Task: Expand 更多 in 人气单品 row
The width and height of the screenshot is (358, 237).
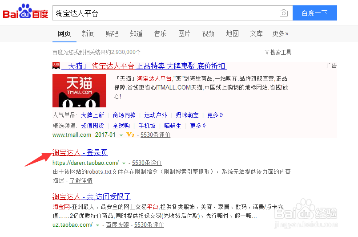Action: [215, 115]
